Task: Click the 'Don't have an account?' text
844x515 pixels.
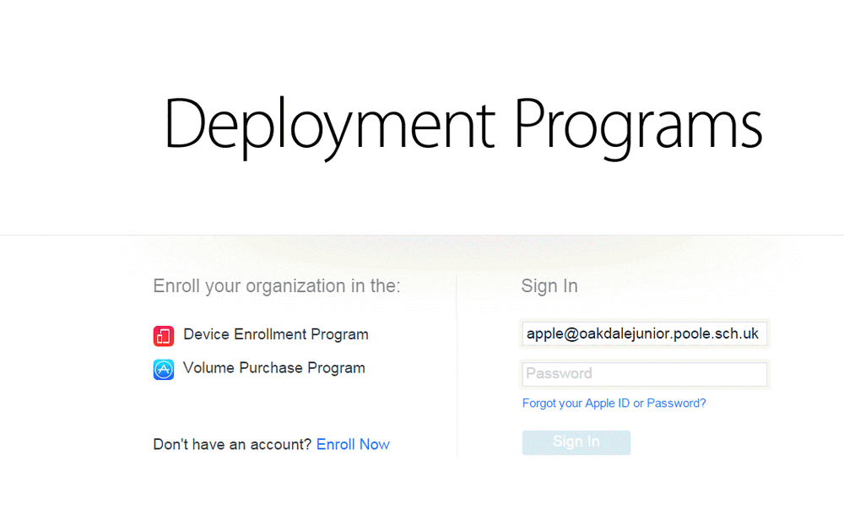Action: [x=233, y=444]
